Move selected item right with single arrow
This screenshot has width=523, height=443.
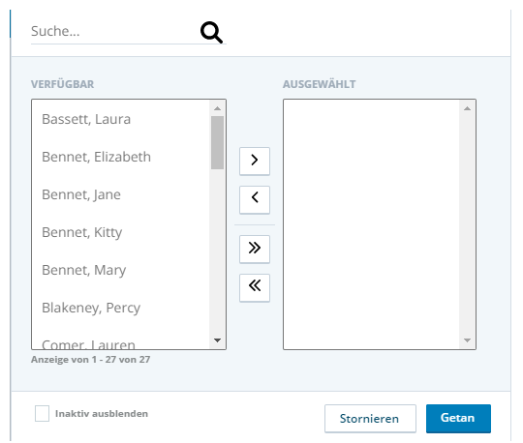[x=255, y=161]
